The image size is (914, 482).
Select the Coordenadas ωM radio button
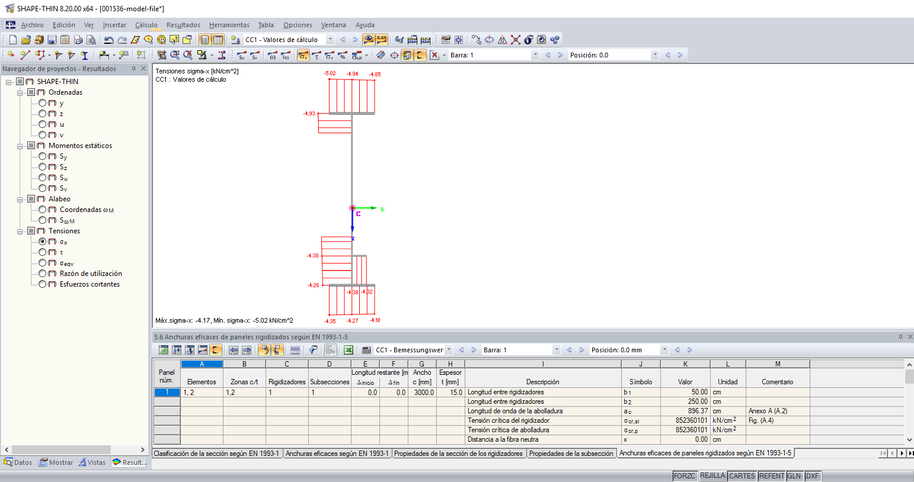tap(42, 210)
